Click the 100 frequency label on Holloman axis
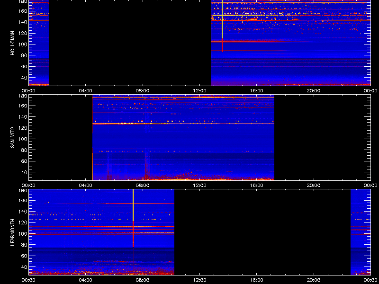The height and width of the screenshot is (284, 379). click(x=22, y=44)
